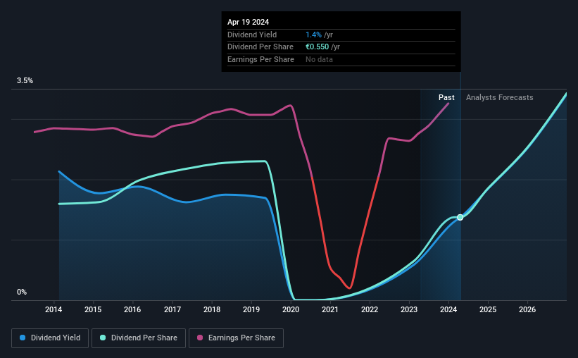Click the 2023 x-axis label
Viewport: 578px width, 358px height.
pos(409,309)
